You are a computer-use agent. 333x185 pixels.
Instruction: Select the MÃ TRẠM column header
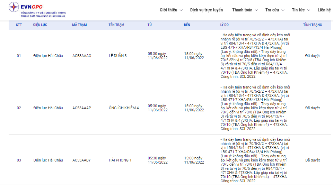(x=79, y=25)
